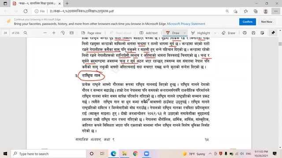The height and width of the screenshot is (158, 282).
Task: Open browser zoom magnifier in address bar
Action: tap(227, 11)
